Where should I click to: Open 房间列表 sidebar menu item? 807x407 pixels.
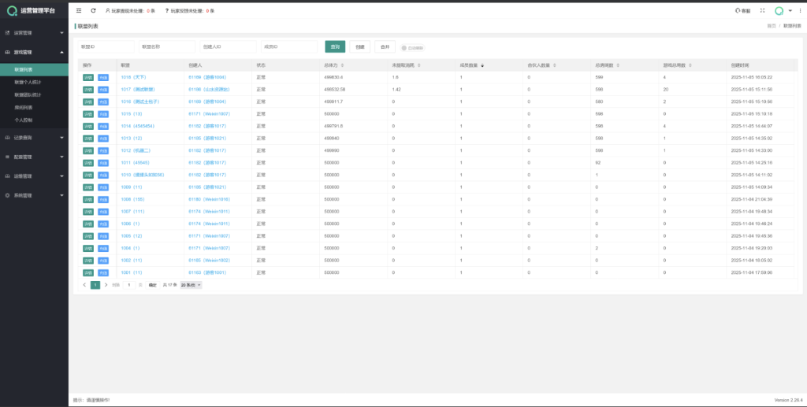click(x=24, y=107)
